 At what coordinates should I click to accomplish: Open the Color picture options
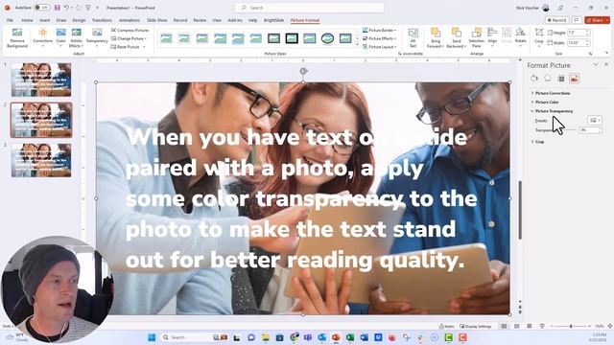60,37
